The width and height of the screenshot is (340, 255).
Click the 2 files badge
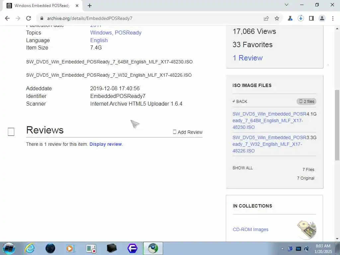[306, 102]
